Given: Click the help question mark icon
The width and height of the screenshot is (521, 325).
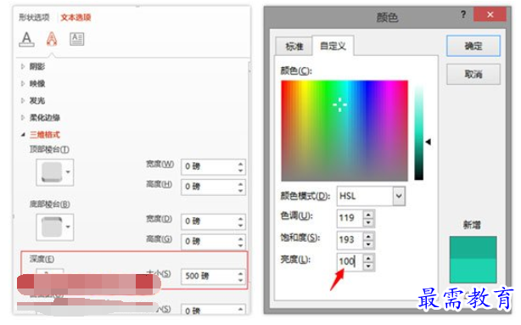Looking at the screenshot, I should click(x=463, y=14).
